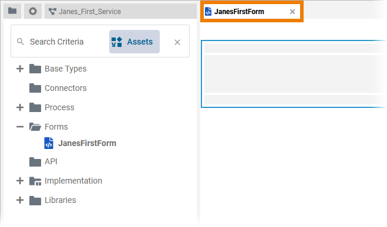Expand the Base Types folder
This screenshot has width=387, height=227.
click(20, 69)
